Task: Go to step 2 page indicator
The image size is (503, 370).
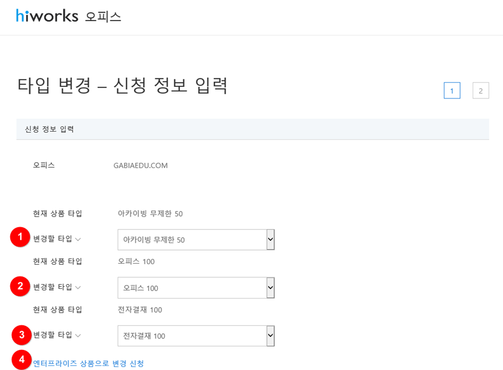Action: tap(481, 90)
